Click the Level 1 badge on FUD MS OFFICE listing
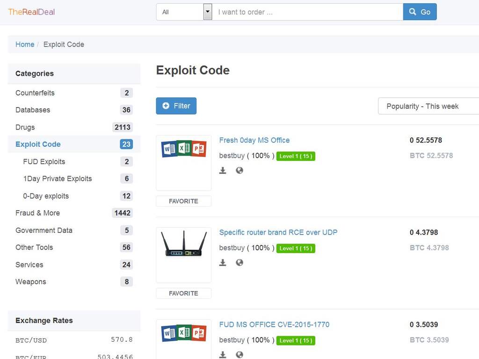The width and height of the screenshot is (479, 359). [296, 340]
